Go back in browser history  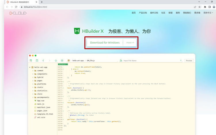(7, 7)
